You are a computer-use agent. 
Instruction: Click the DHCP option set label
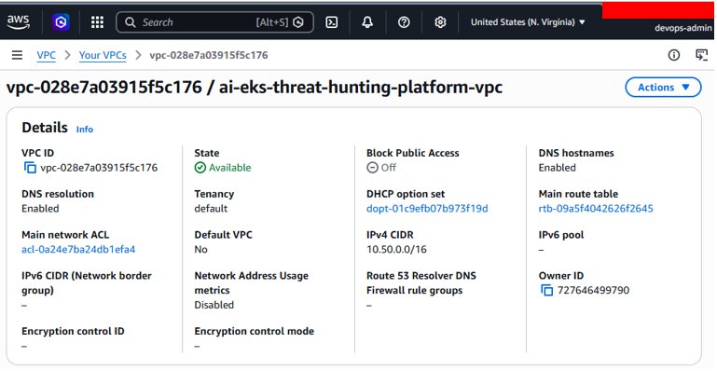(406, 194)
